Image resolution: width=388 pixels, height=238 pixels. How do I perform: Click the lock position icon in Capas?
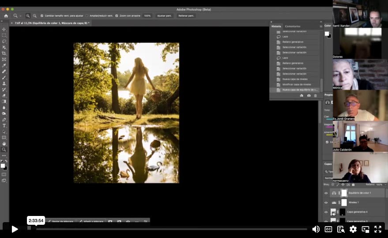pyautogui.click(x=343, y=185)
